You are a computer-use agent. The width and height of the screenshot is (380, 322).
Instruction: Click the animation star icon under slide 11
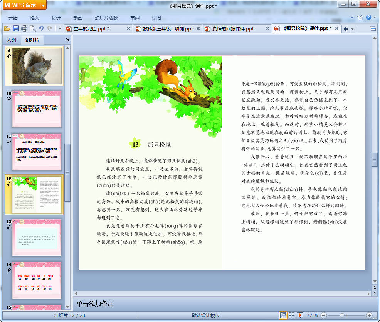tap(9, 142)
